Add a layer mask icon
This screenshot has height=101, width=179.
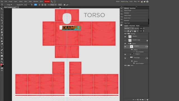[140, 100]
